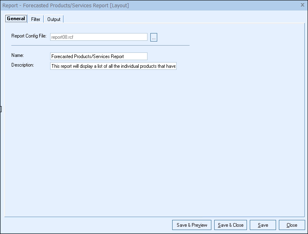The height and width of the screenshot is (234, 308).
Task: Open the Filter tab
Action: (36, 19)
